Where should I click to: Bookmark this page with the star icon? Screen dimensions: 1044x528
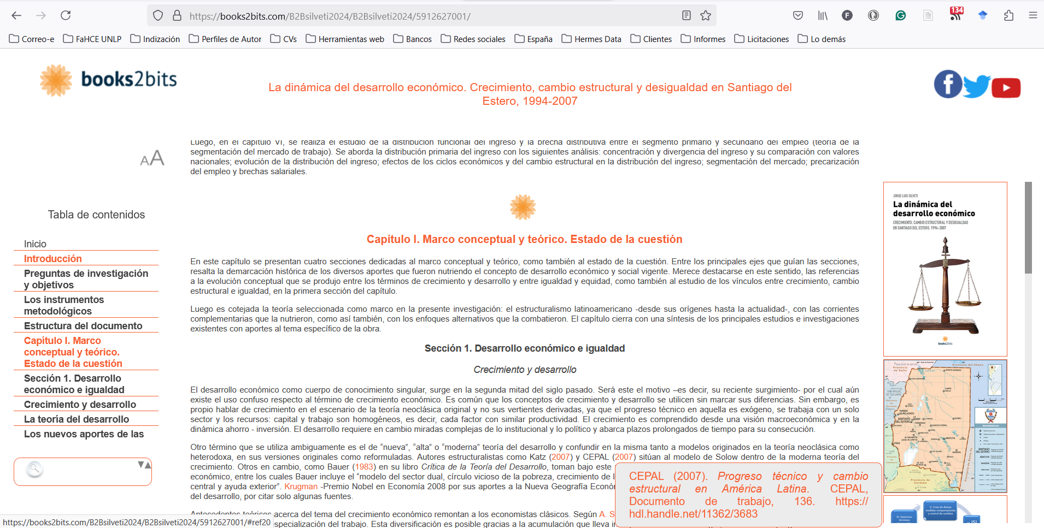706,16
